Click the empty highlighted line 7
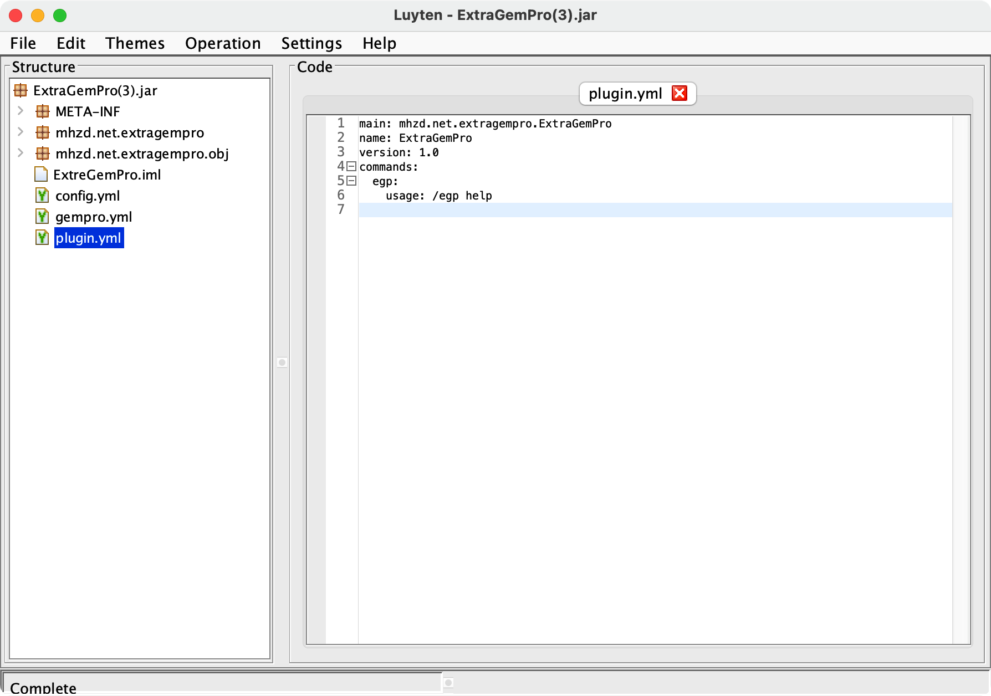 [x=655, y=210]
